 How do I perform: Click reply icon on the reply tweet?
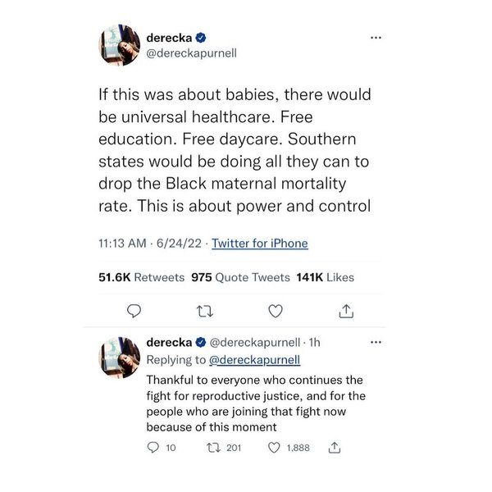153,449
